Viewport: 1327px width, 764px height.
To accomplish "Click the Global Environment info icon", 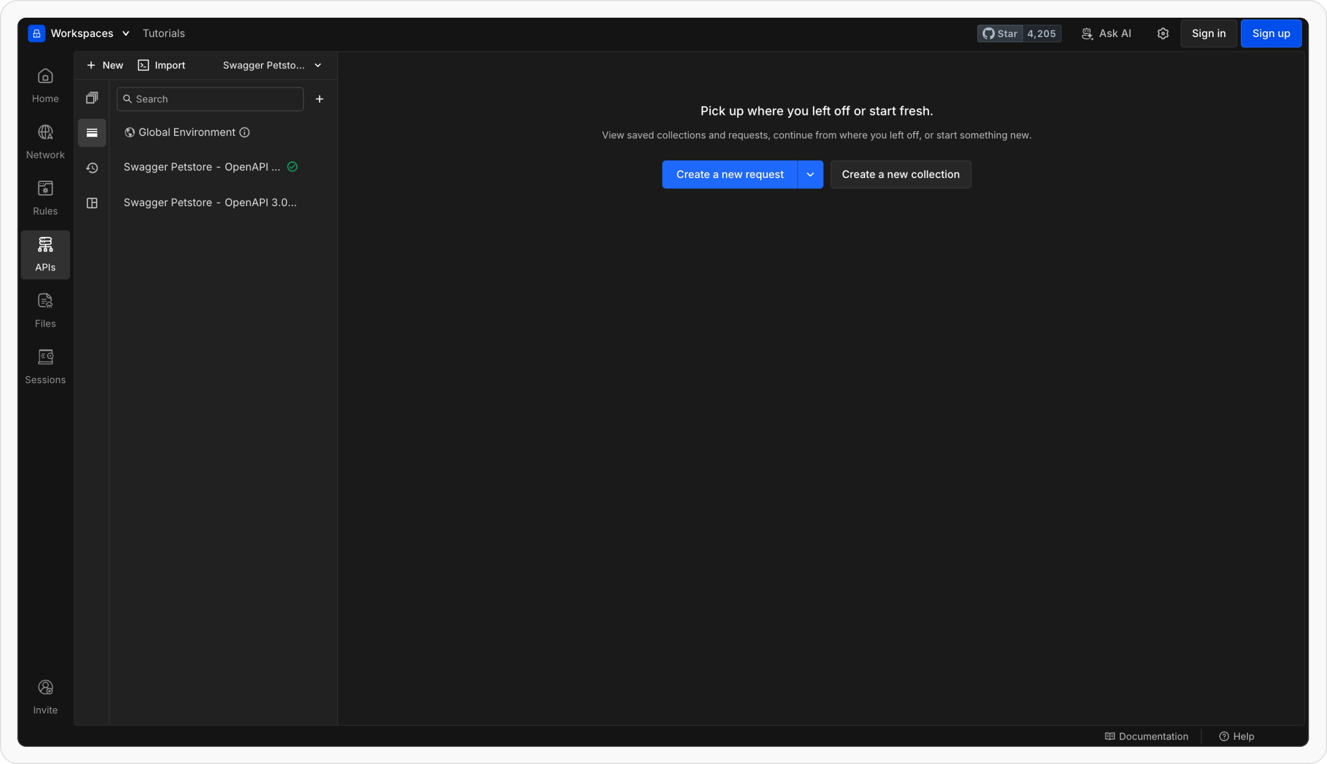I will click(x=244, y=132).
